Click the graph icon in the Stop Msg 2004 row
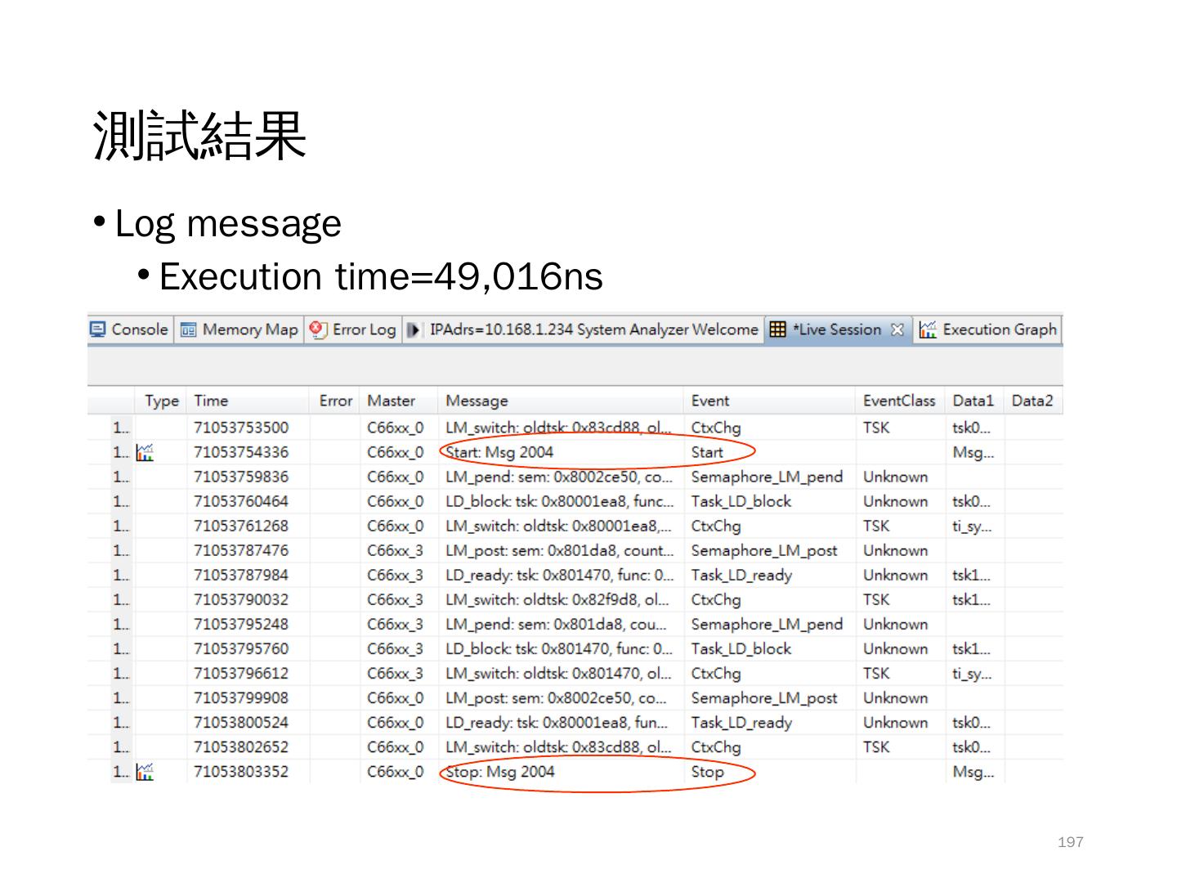Image resolution: width=1177 pixels, height=883 pixels. pos(145,771)
